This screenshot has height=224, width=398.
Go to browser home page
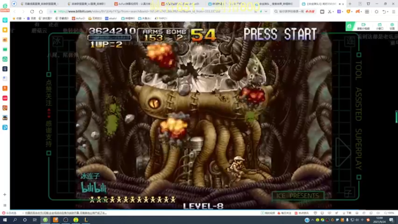[41, 11]
